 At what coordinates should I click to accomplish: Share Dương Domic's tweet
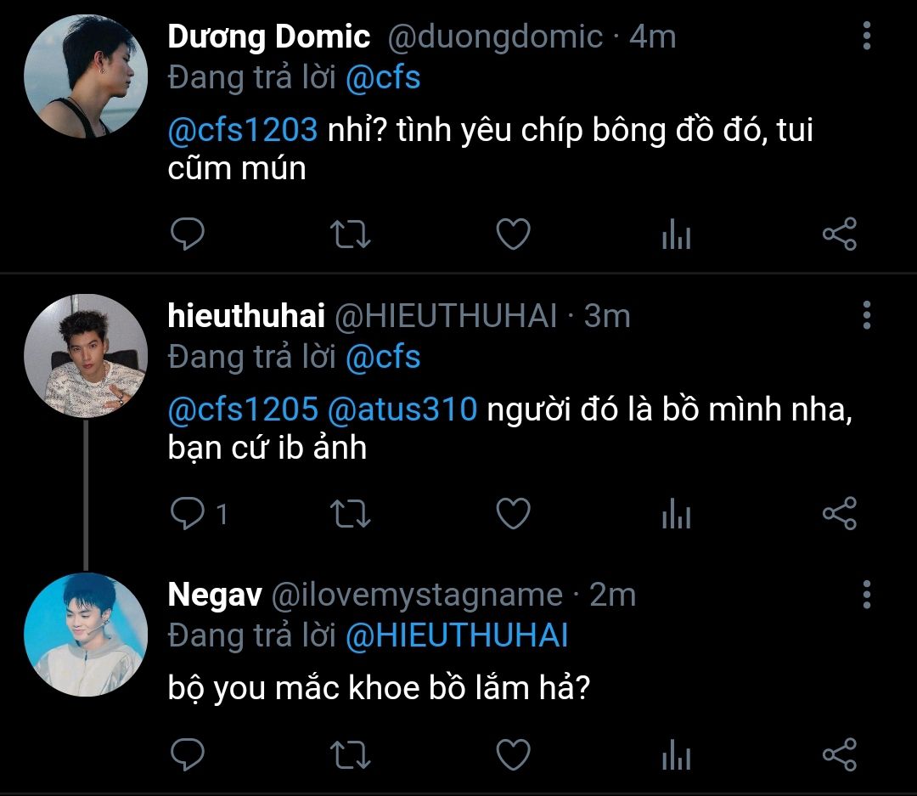(x=839, y=234)
